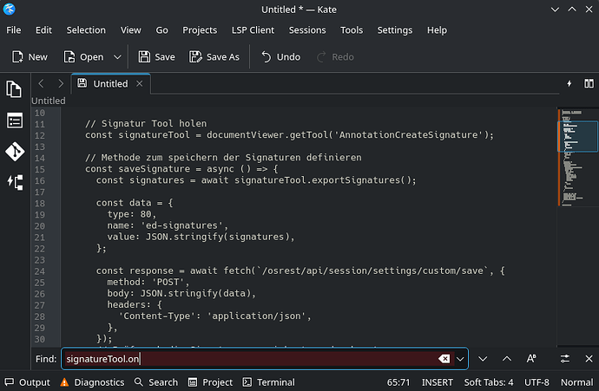The image size is (599, 391).
Task: Click the split view icon
Action: pos(589,83)
